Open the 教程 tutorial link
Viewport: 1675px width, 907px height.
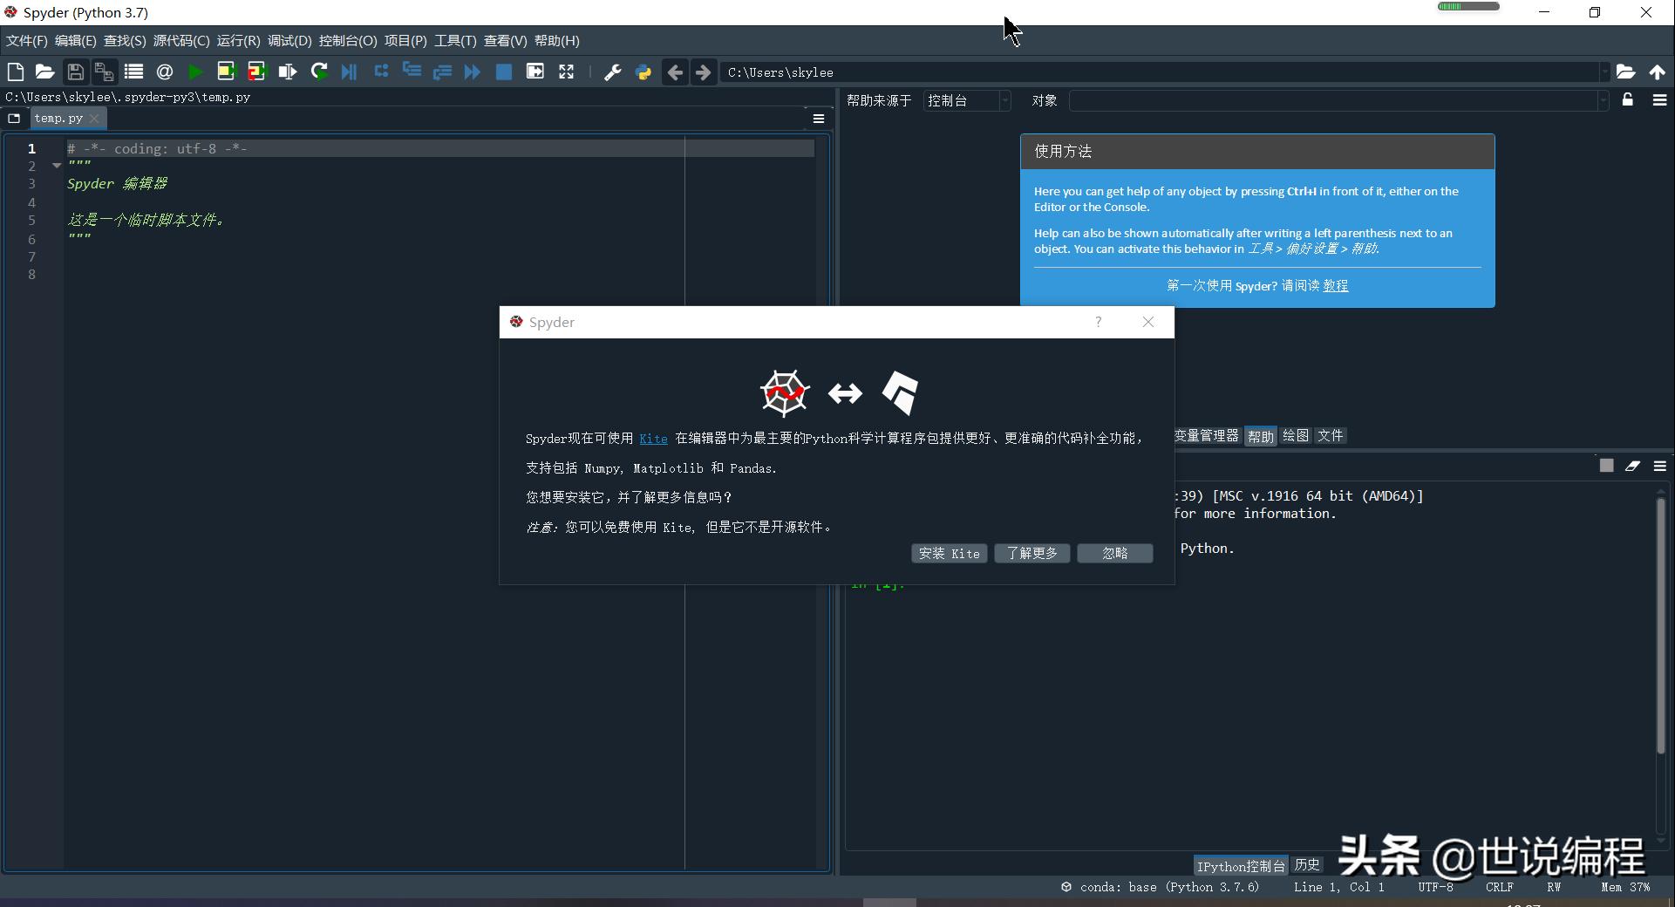[x=1335, y=286]
